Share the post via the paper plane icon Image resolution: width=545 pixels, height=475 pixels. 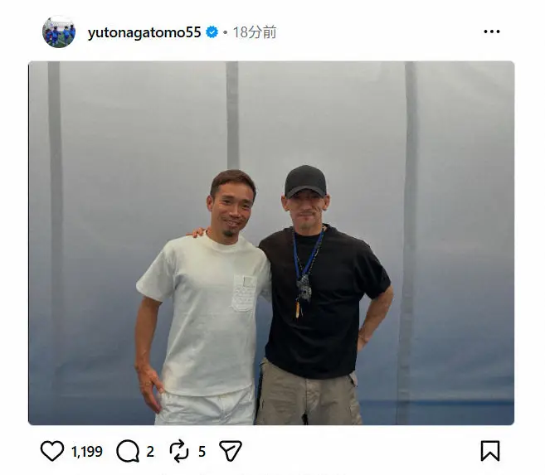[231, 451]
